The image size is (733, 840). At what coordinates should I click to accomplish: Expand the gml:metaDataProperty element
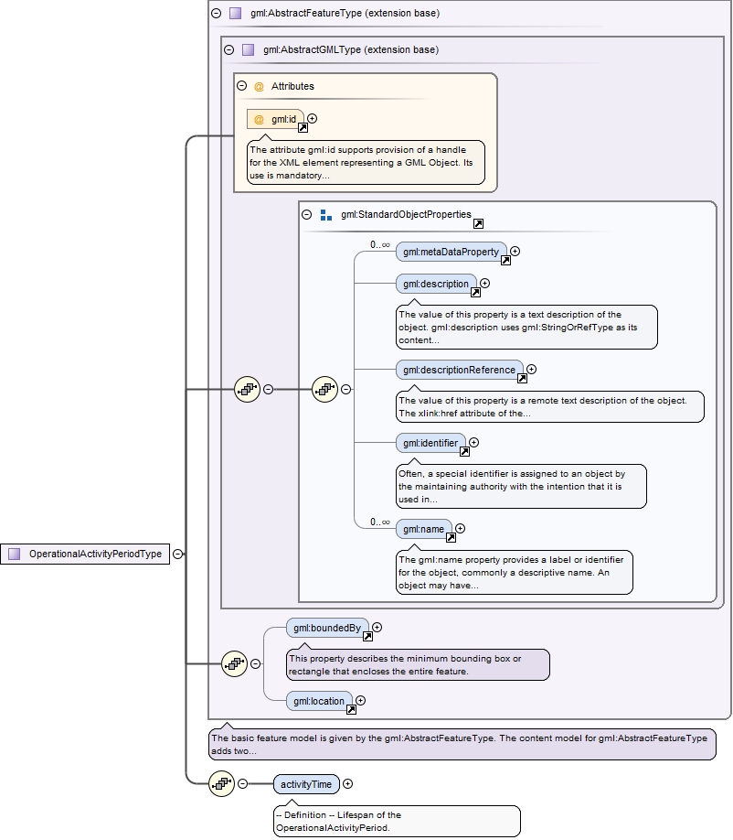(x=515, y=252)
